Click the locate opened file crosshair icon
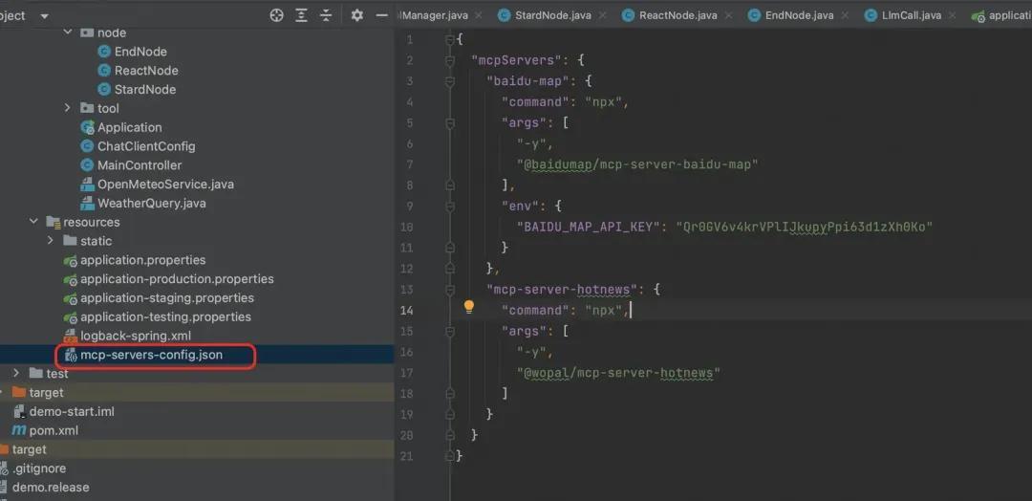 coord(277,15)
